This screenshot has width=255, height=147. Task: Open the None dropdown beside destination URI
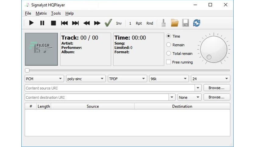[189, 97]
